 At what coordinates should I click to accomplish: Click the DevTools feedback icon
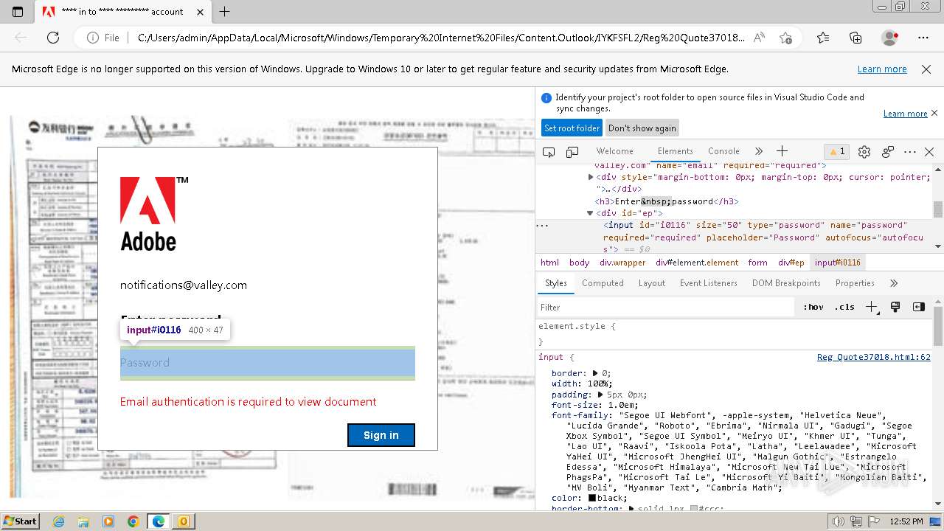coord(888,152)
